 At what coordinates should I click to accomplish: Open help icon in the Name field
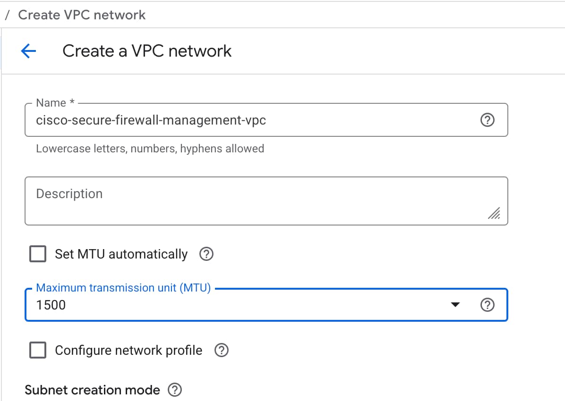487,120
